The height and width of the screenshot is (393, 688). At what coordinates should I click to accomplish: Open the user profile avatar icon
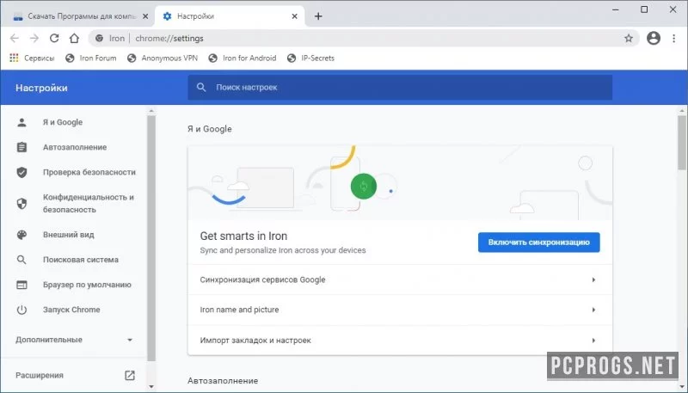[x=654, y=39]
